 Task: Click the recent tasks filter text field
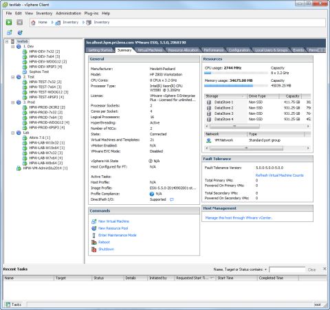287,269
